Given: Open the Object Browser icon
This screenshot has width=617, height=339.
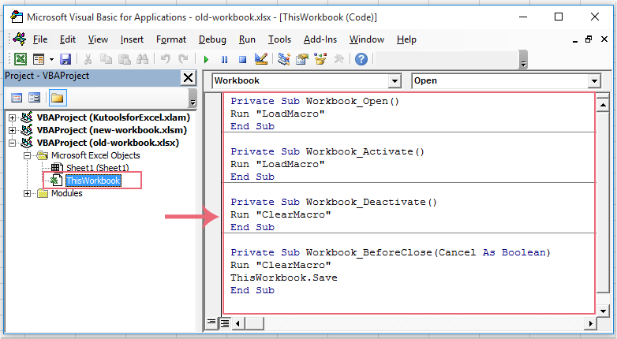Looking at the screenshot, I should pos(320,59).
